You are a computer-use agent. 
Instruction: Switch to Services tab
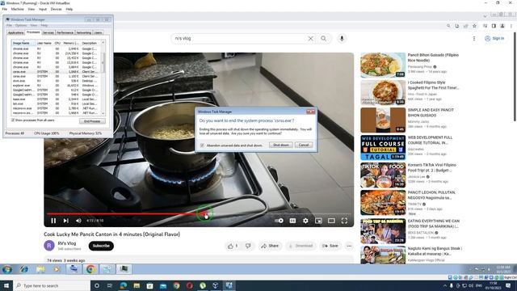[48, 32]
